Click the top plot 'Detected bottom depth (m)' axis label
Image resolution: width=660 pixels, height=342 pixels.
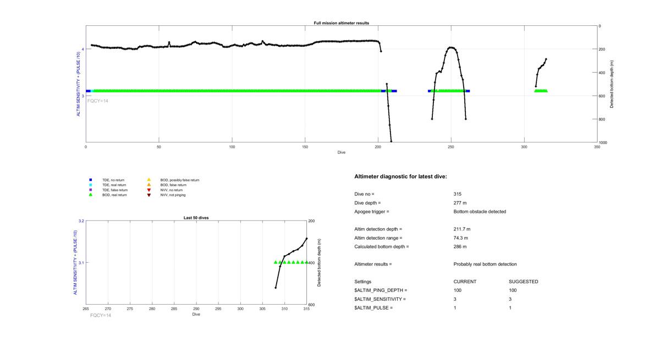[612, 84]
